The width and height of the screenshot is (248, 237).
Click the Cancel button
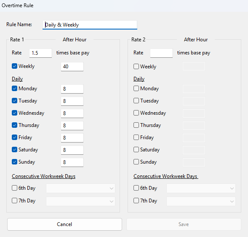click(x=64, y=224)
